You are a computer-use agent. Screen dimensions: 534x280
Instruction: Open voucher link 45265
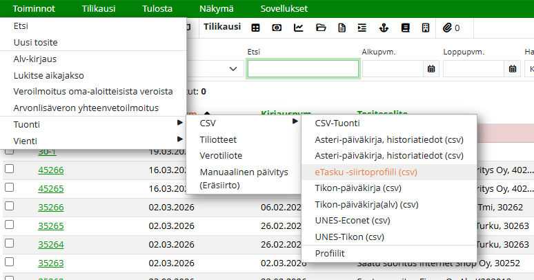pyautogui.click(x=51, y=188)
